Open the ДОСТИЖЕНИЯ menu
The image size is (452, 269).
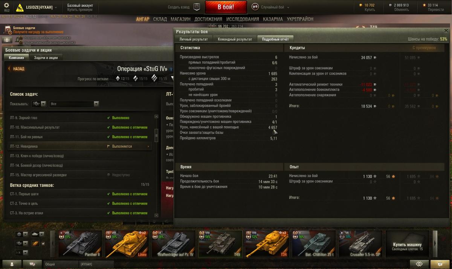coord(208,19)
